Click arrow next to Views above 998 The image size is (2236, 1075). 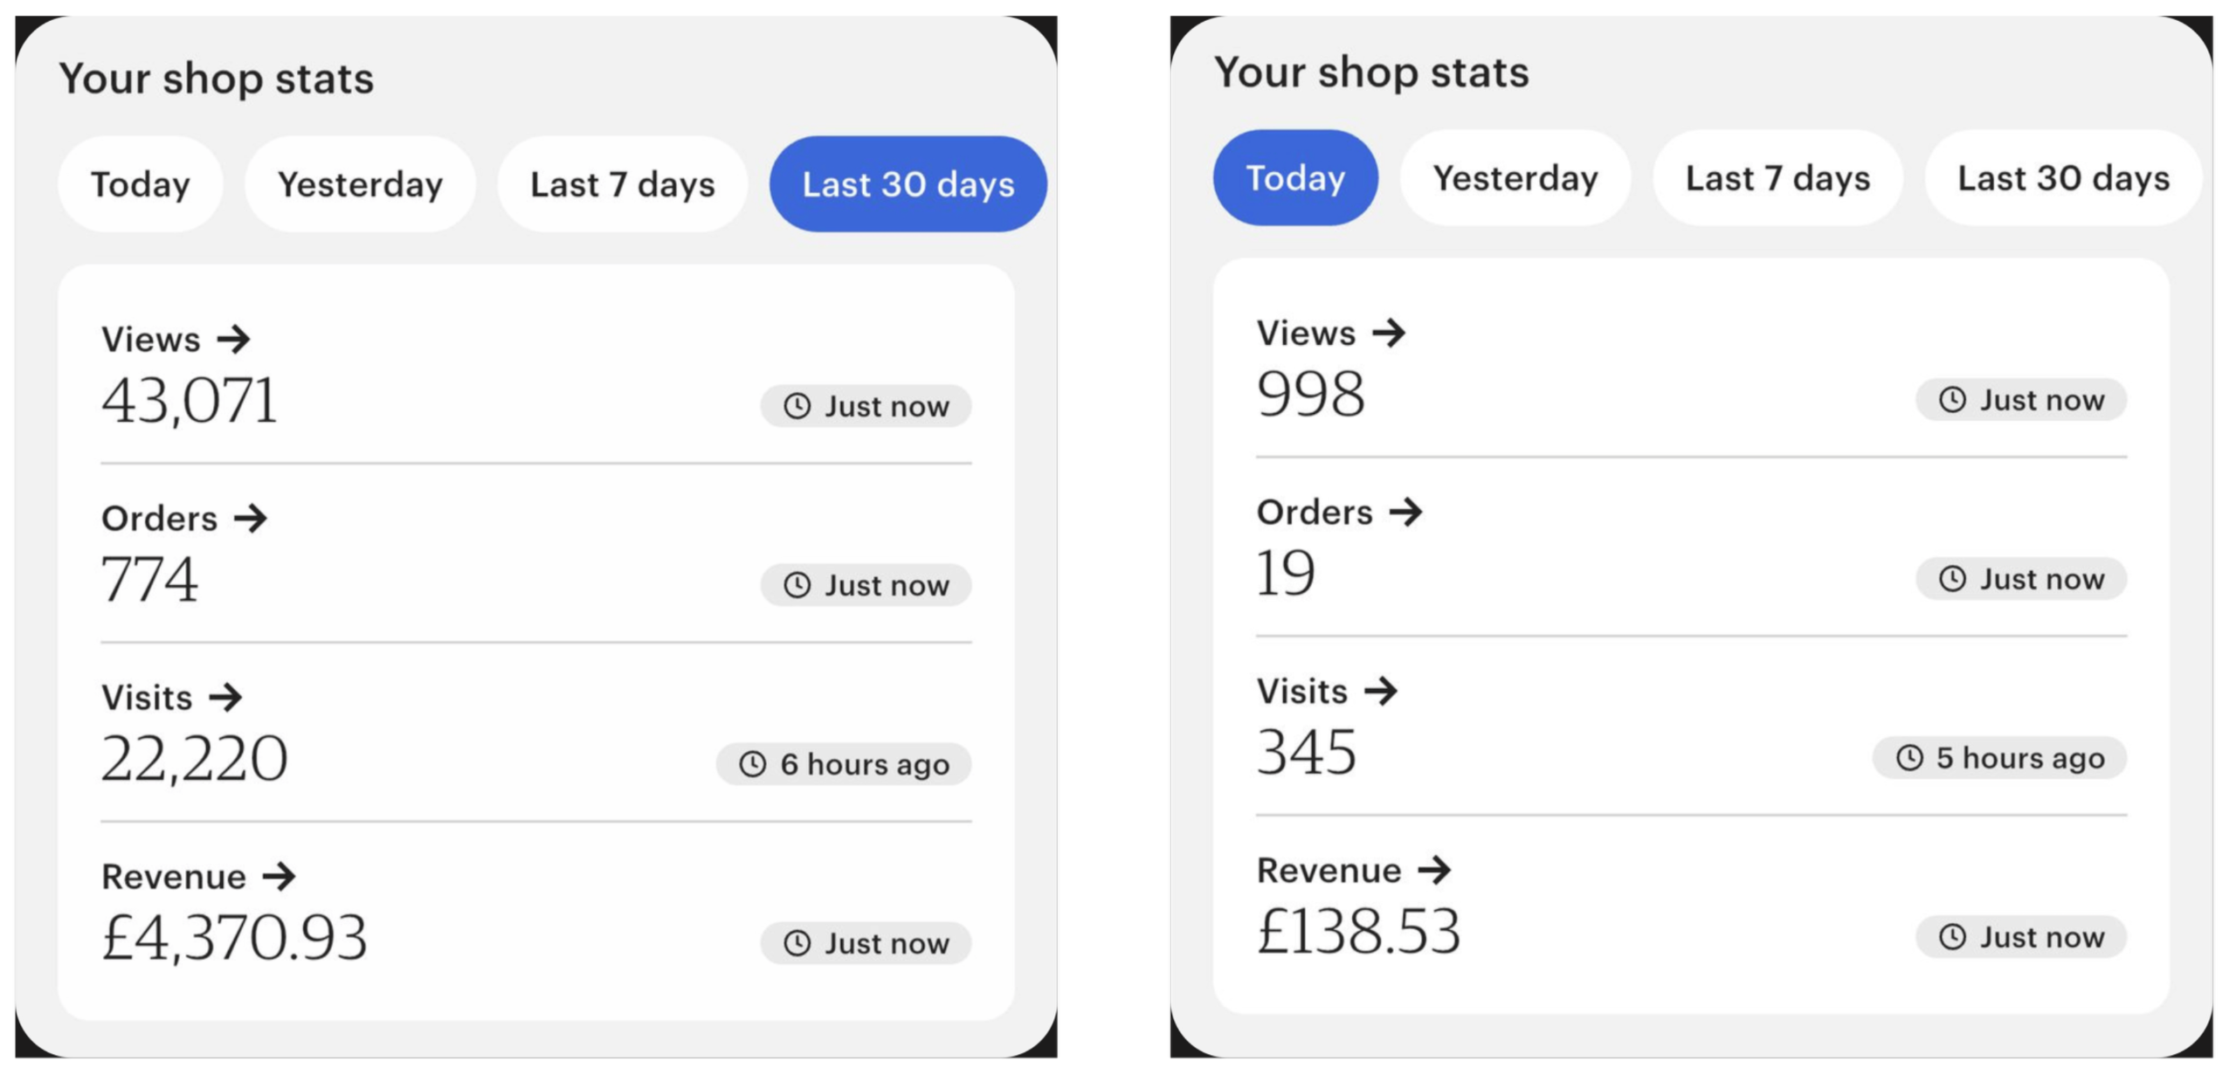1389,333
